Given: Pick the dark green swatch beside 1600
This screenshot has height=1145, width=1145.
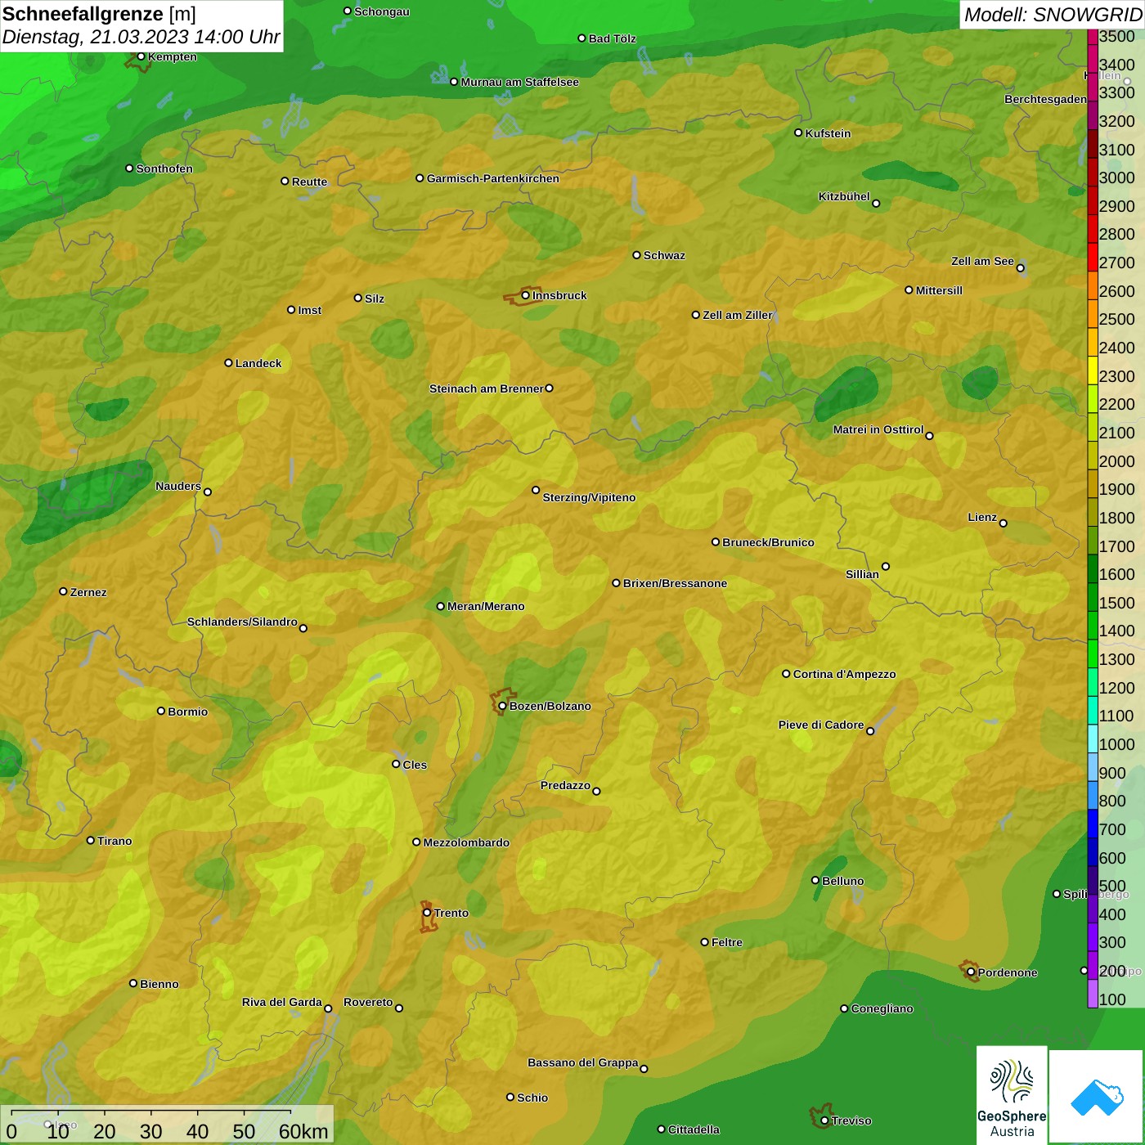Looking at the screenshot, I should tap(1093, 569).
